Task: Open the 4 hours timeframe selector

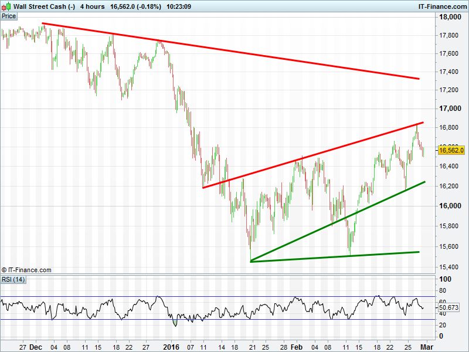Action: (93, 6)
